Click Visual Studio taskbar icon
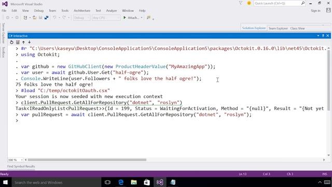The image size is (332, 187). coord(160,182)
